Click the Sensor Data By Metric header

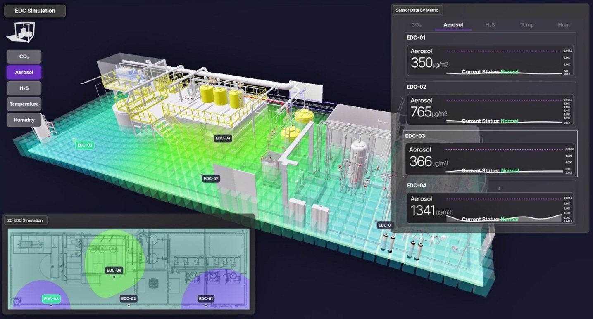coord(417,10)
